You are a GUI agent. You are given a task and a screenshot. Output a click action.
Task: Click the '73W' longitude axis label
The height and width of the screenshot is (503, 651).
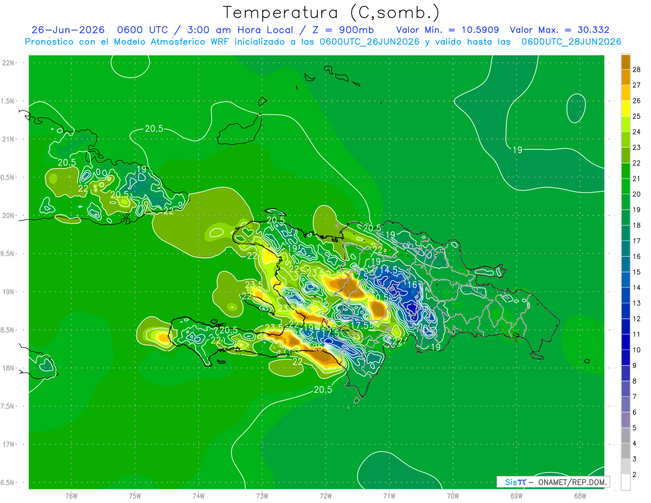[x=262, y=495]
